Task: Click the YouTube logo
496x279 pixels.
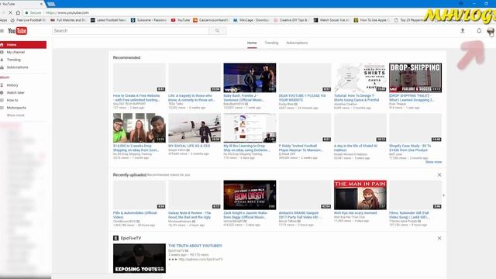Action: pos(17,31)
